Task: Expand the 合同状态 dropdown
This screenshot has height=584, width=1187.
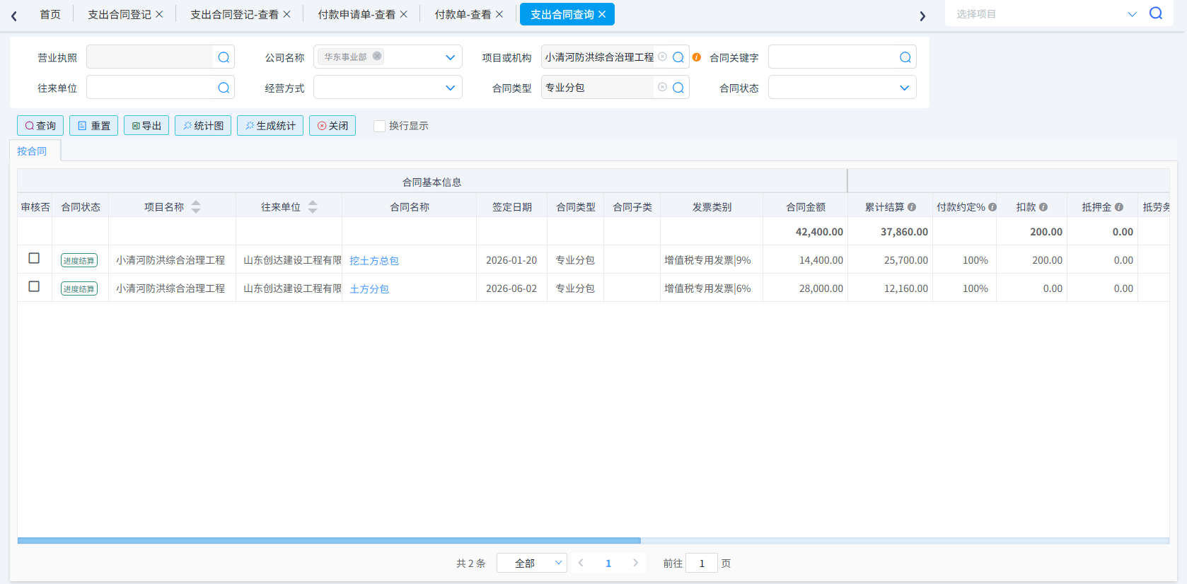Action: pyautogui.click(x=904, y=88)
